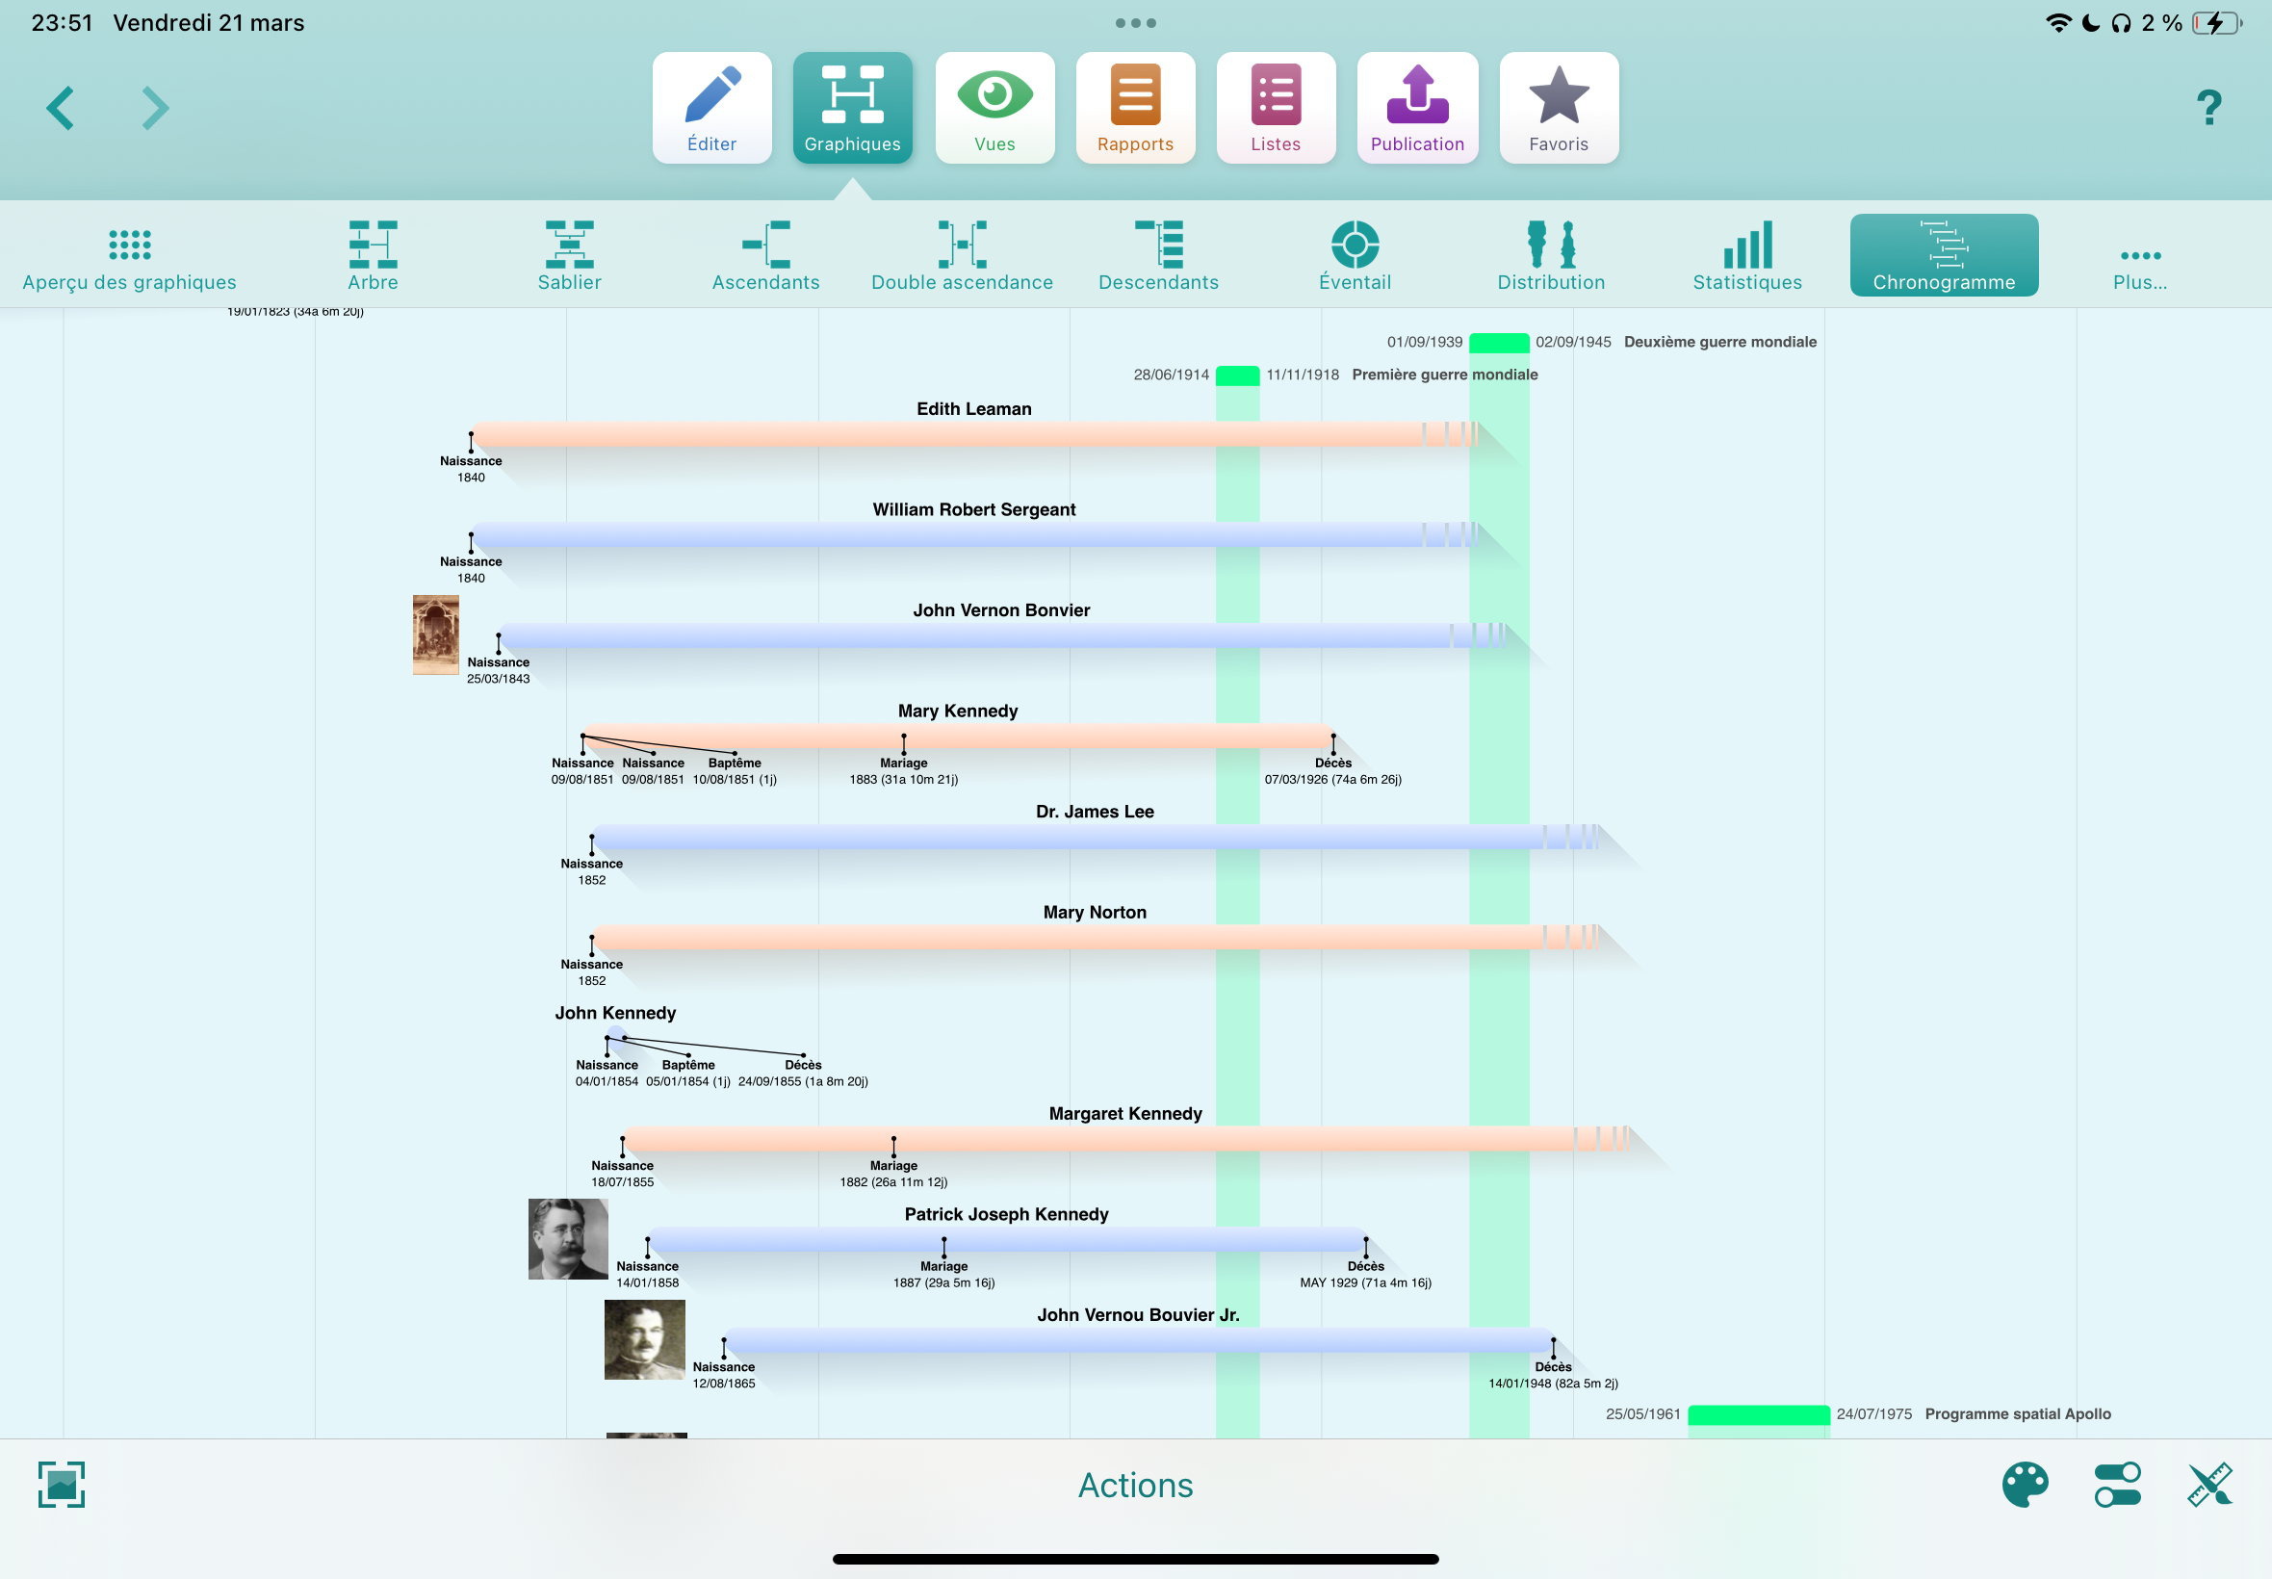Open help with question mark

(2207, 108)
